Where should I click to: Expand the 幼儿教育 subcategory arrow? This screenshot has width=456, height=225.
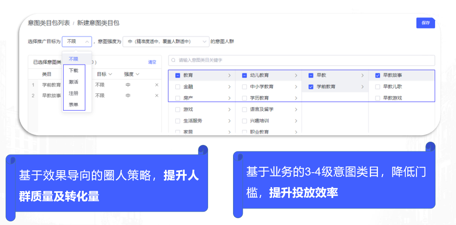point(296,75)
